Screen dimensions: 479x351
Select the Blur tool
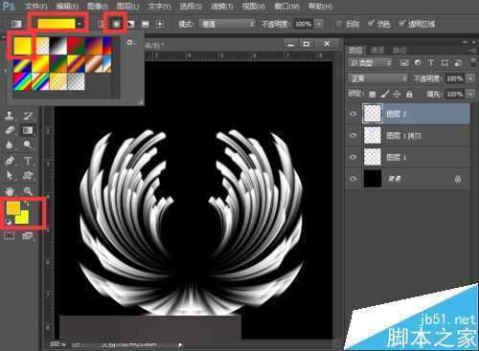point(10,145)
